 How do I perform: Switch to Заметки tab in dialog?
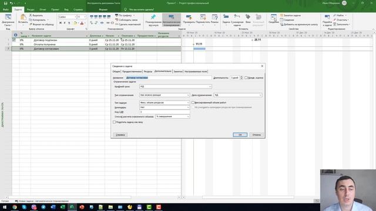[178, 72]
